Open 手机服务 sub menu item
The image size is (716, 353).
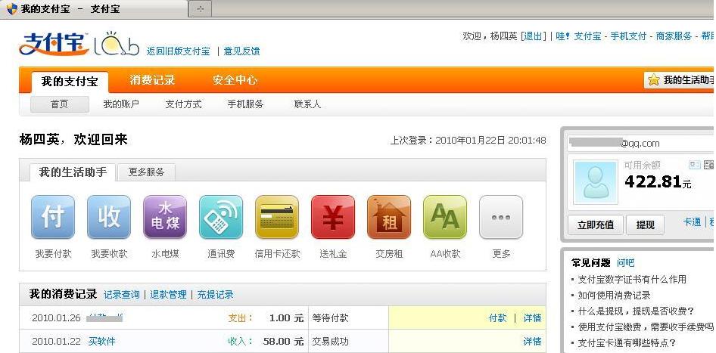[x=245, y=104]
